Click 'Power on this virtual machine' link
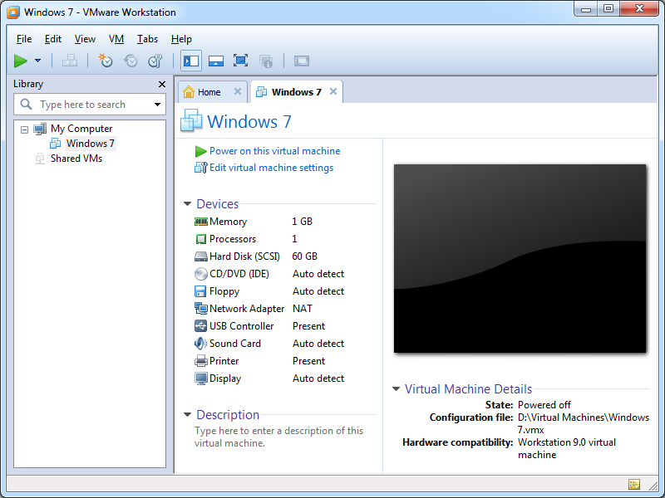 click(274, 151)
